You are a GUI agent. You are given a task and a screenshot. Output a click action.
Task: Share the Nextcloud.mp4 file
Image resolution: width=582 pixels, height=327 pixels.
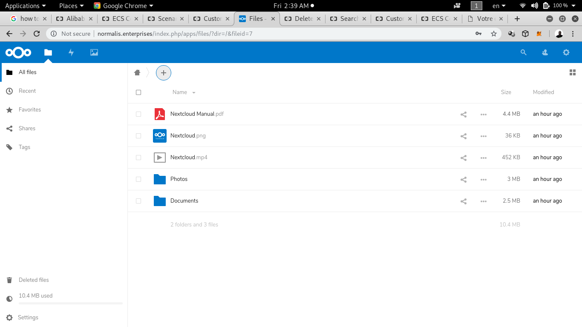[464, 158]
